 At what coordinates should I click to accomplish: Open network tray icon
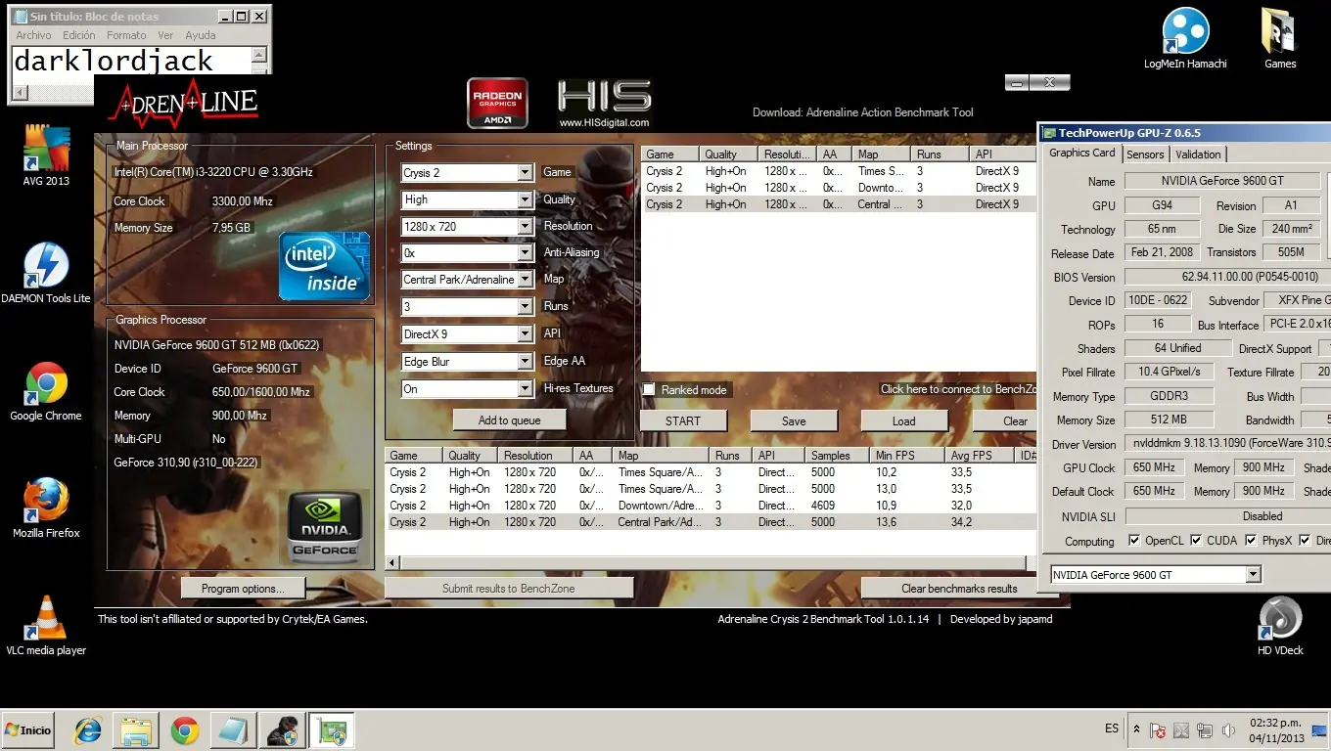pyautogui.click(x=1205, y=730)
